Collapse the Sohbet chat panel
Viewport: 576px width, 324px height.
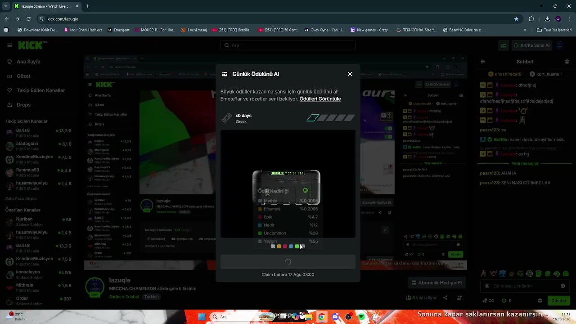[x=483, y=62]
